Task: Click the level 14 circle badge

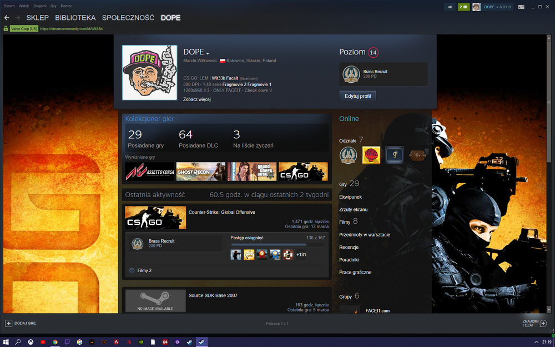Action: (x=373, y=52)
